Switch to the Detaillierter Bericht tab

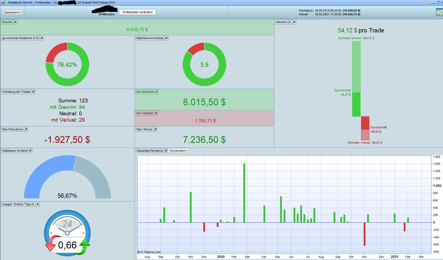(20, 2)
